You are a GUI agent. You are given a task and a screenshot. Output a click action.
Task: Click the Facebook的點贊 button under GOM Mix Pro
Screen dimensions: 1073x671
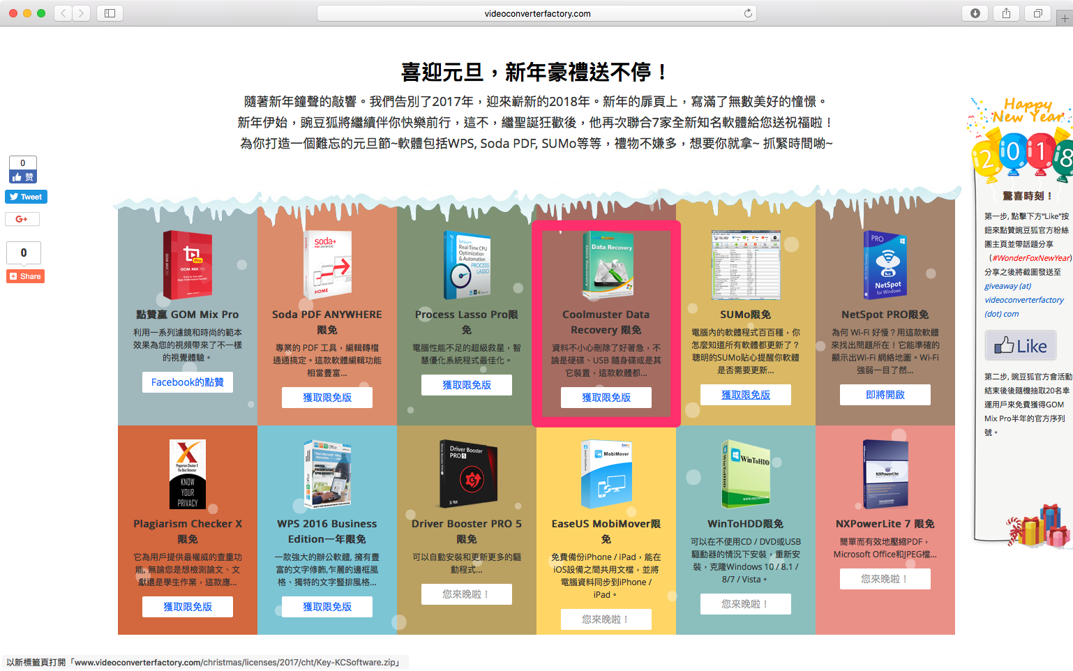(x=188, y=382)
